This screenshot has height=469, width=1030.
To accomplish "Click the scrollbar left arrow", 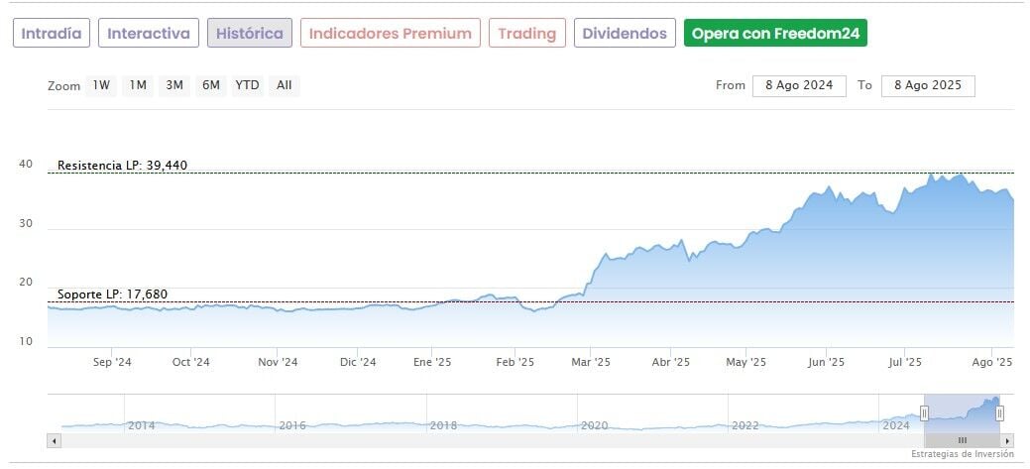I will [54, 439].
